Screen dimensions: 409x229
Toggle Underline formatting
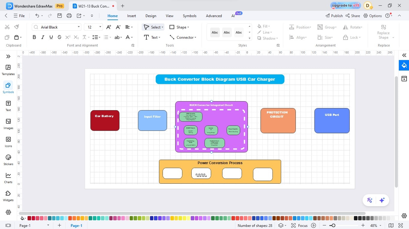51,37
